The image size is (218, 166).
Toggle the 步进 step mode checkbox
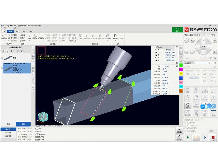(x=185, y=67)
